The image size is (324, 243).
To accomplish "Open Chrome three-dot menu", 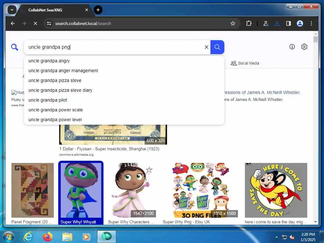I will (311, 23).
